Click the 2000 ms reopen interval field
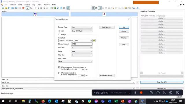 81,75
